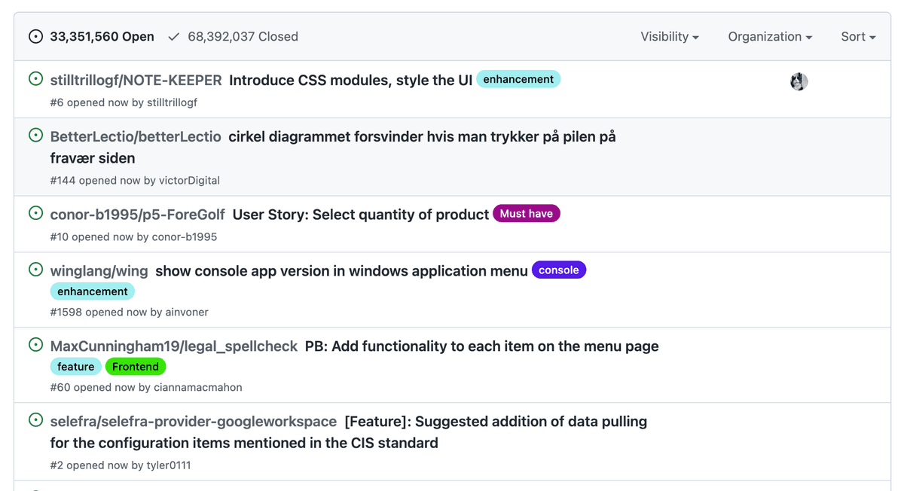Click open issue icon beside p5-ForeGolf issue

tap(35, 213)
